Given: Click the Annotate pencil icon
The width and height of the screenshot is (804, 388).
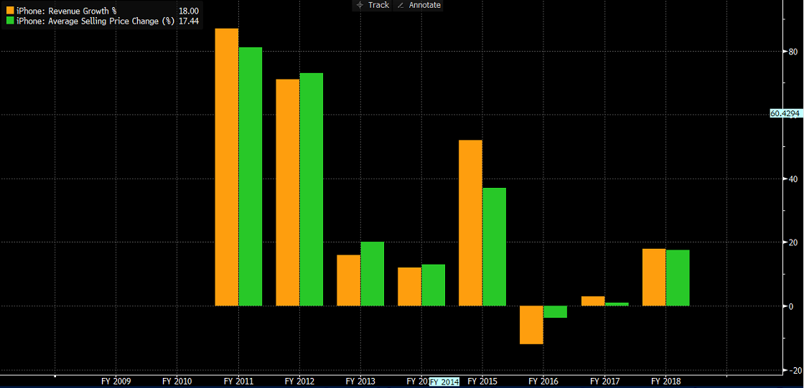Looking at the screenshot, I should point(401,5).
